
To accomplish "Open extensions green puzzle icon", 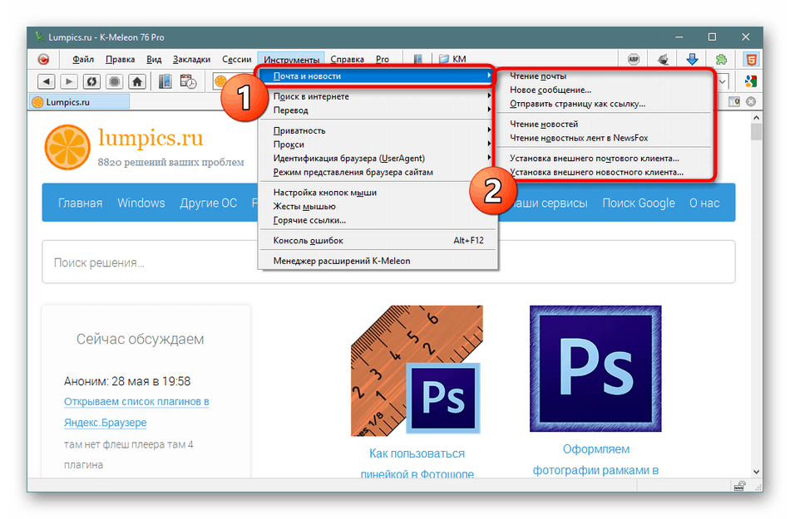I will pos(722,59).
